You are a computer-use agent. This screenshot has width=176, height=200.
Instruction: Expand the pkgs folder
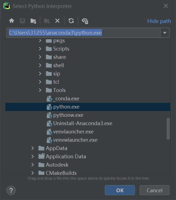point(40,41)
